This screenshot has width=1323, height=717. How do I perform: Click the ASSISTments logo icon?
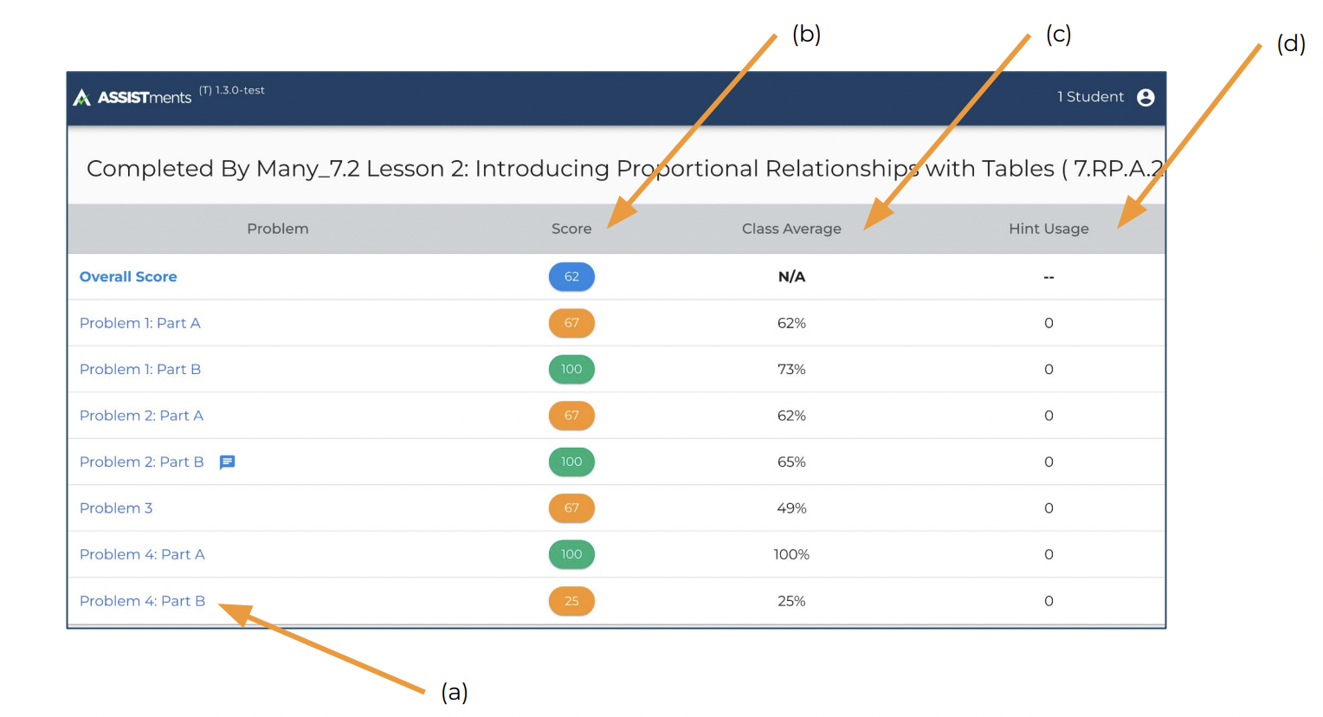[82, 98]
